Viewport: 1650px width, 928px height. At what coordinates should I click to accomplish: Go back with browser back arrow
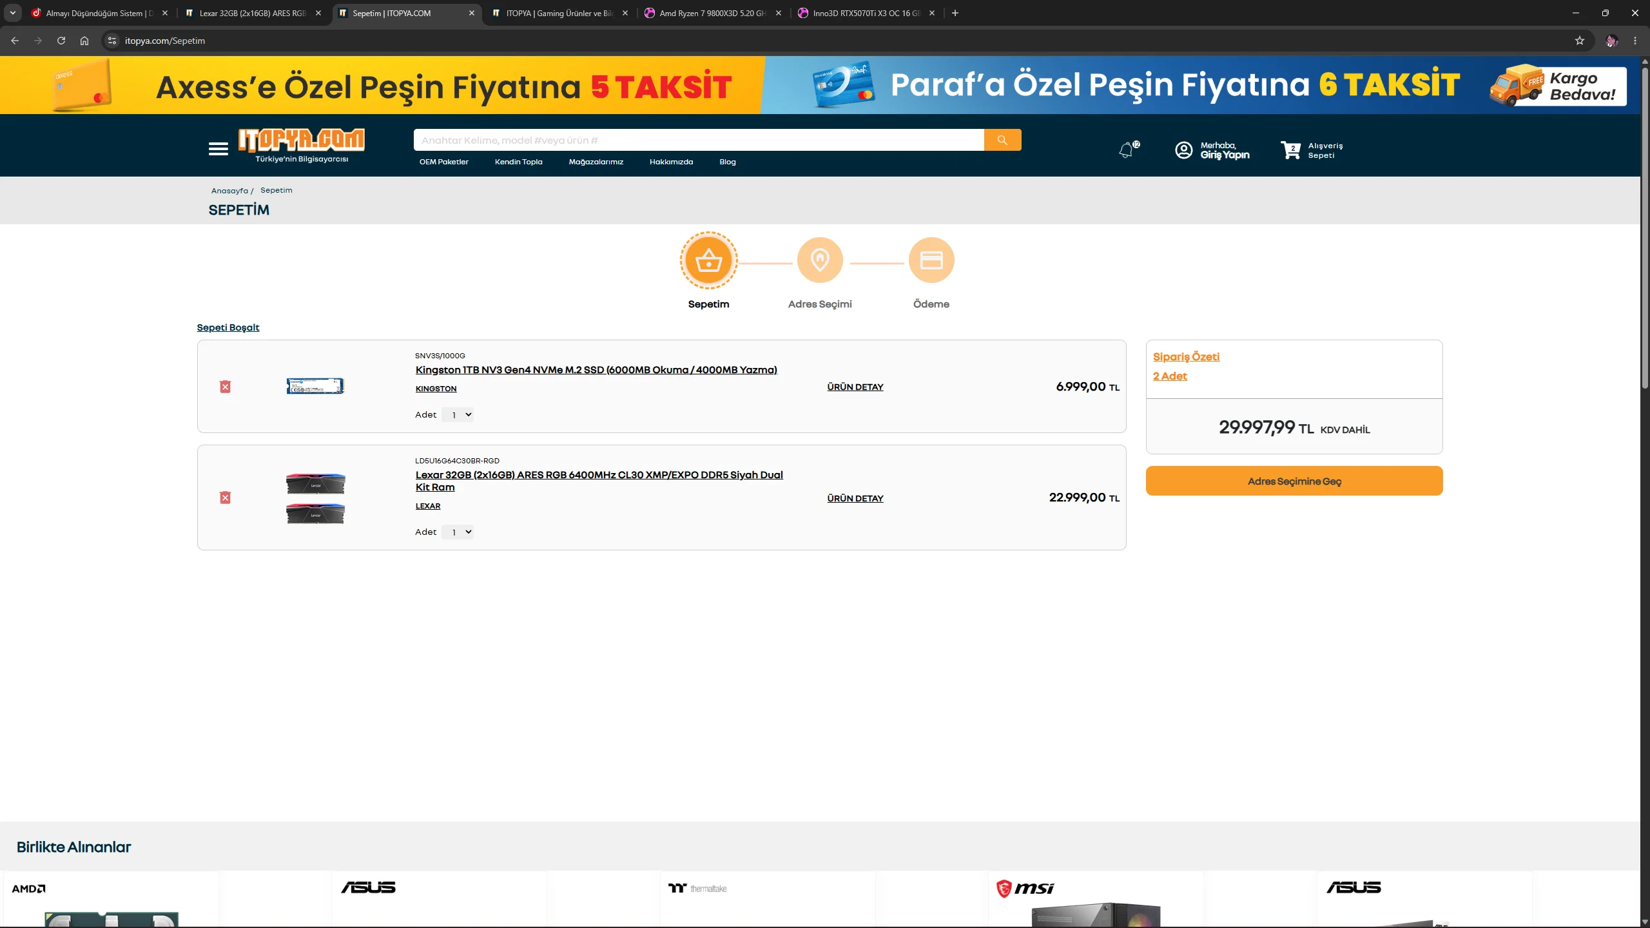15,41
